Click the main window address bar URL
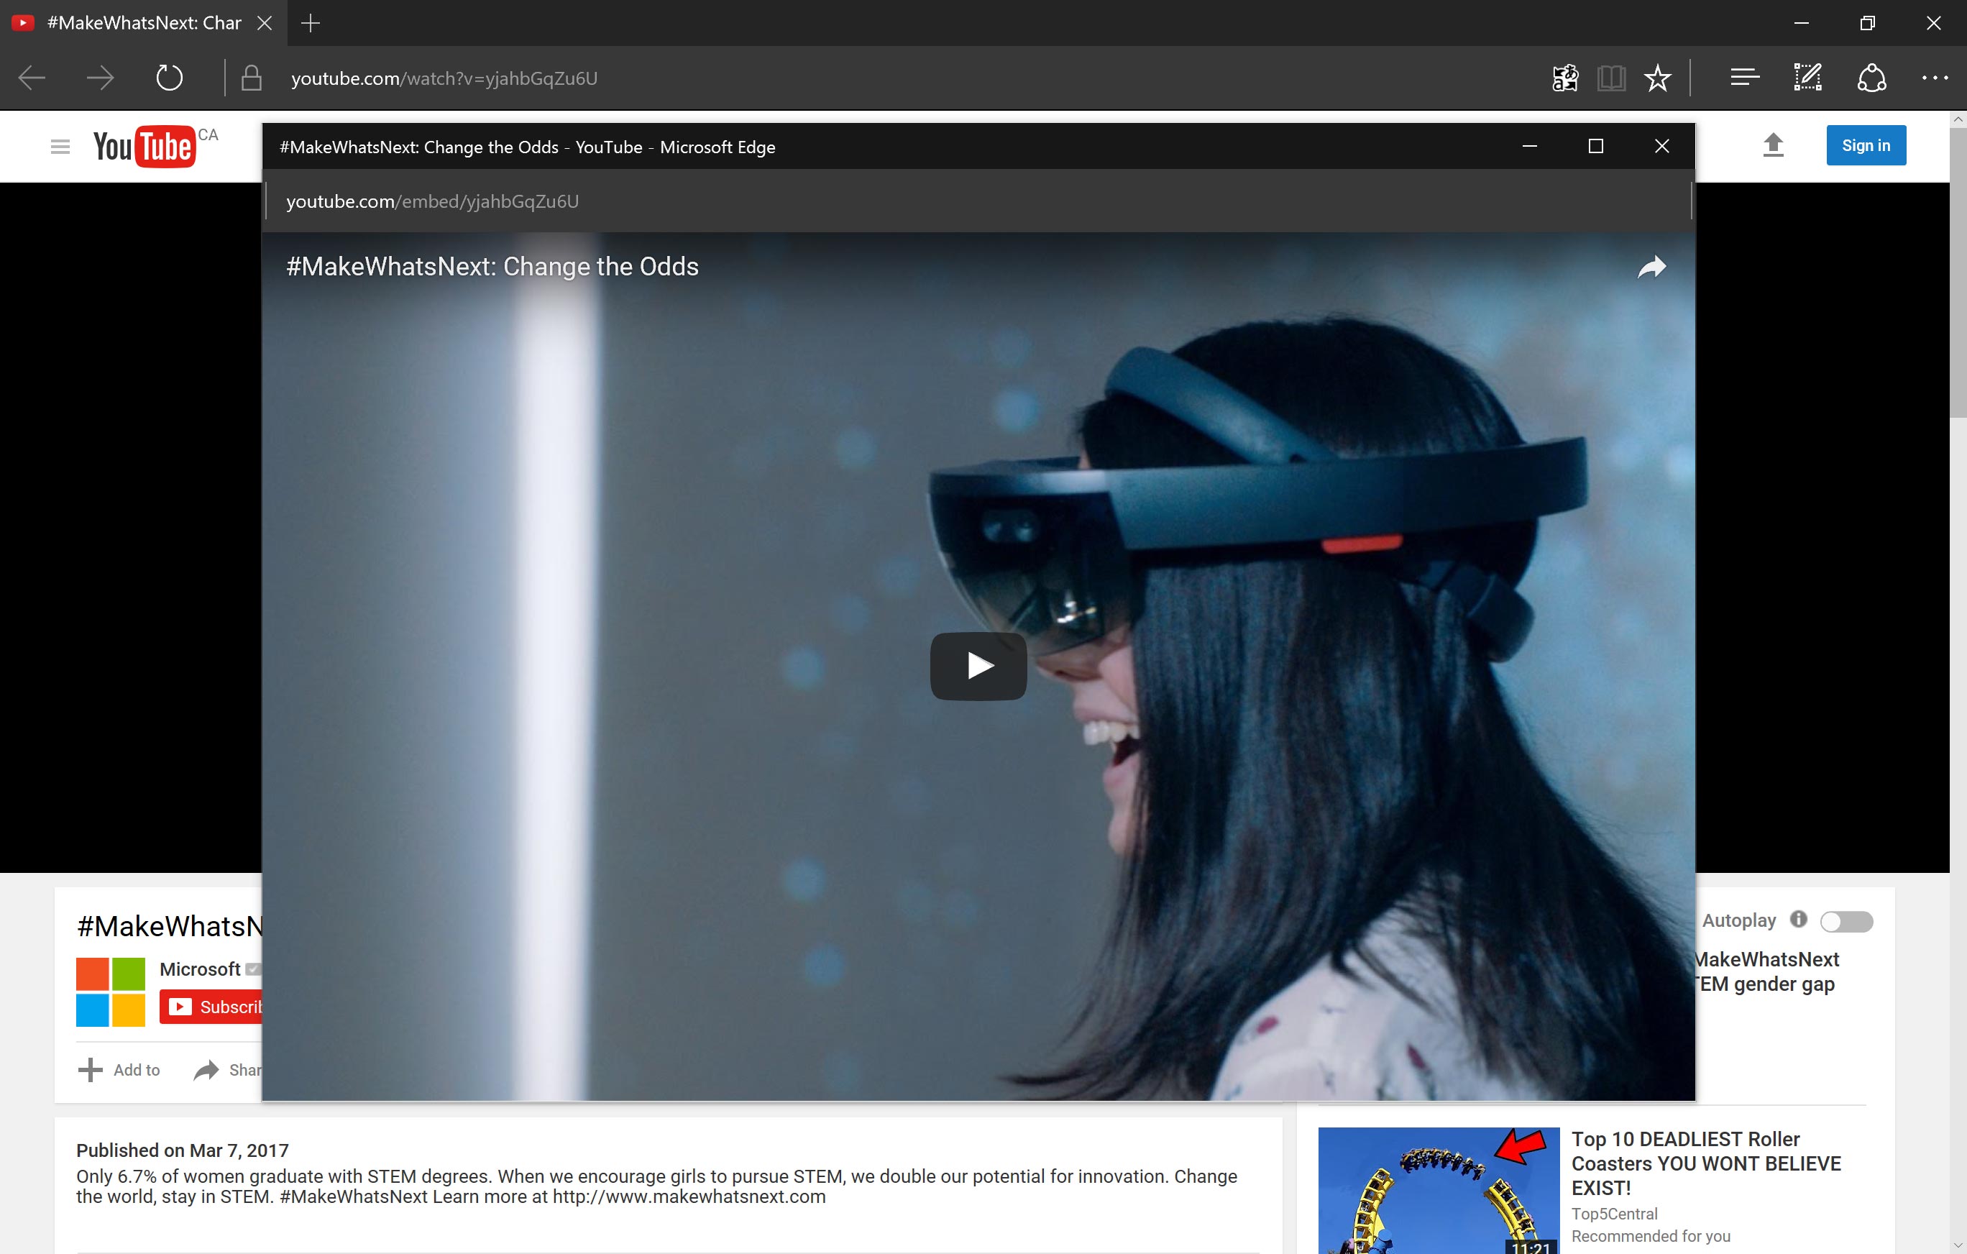Image resolution: width=1967 pixels, height=1254 pixels. (x=444, y=78)
